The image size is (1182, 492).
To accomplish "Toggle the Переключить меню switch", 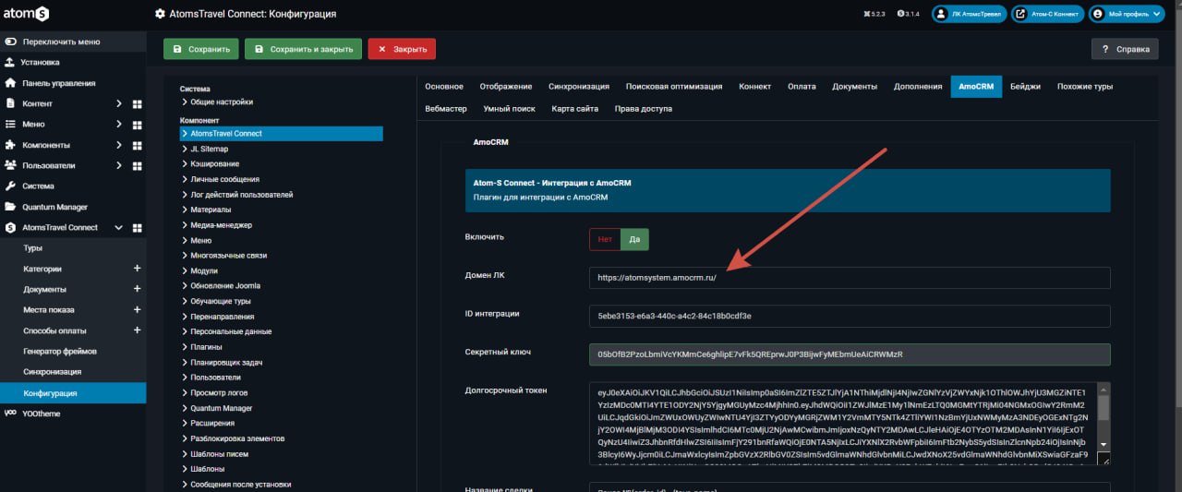I will click(10, 42).
